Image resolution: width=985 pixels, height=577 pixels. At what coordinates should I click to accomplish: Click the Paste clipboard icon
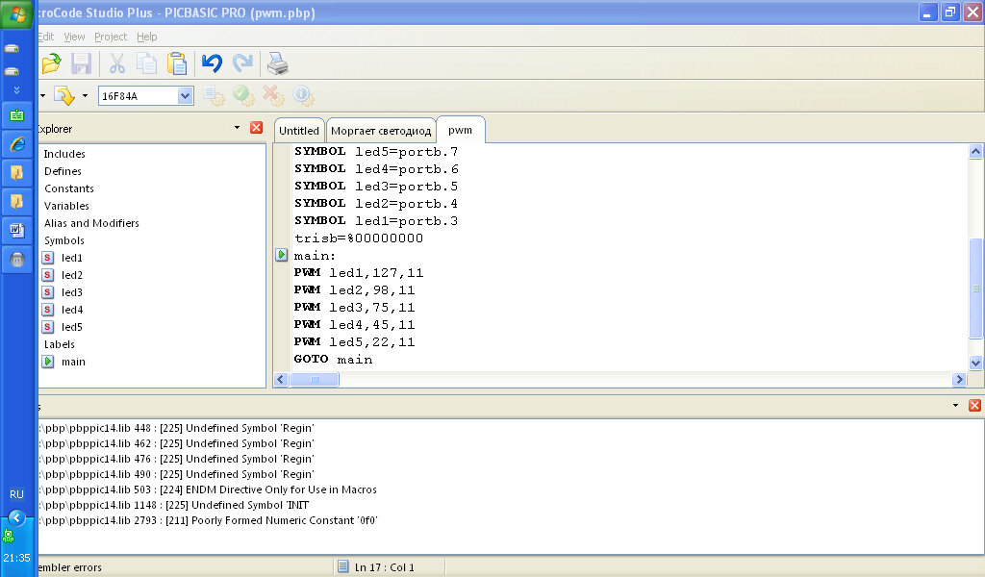tap(177, 64)
